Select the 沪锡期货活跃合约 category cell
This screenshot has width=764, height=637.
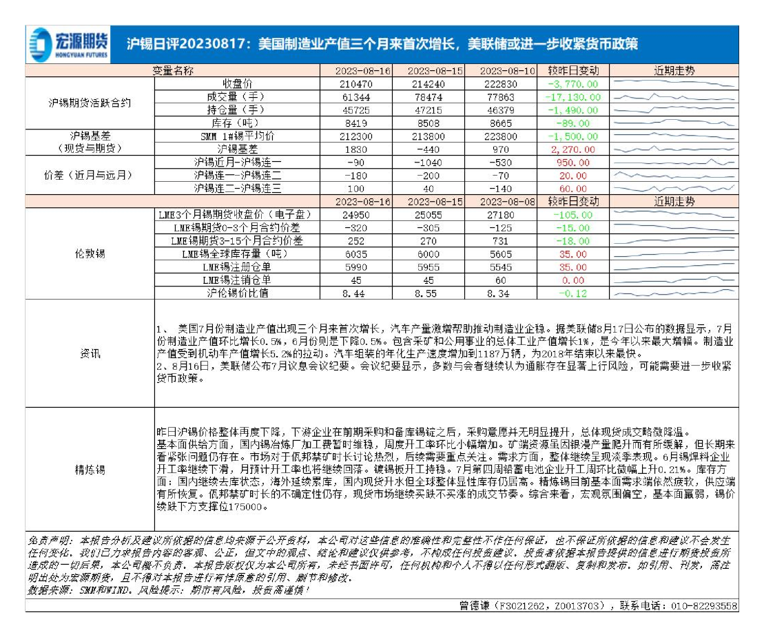[90, 103]
